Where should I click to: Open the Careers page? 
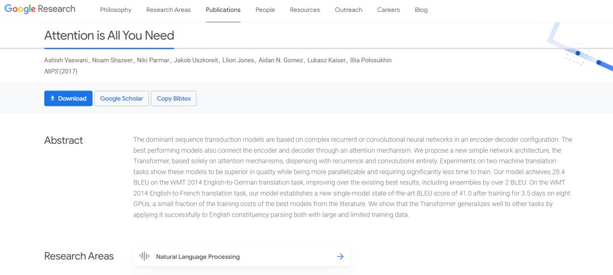pos(388,10)
